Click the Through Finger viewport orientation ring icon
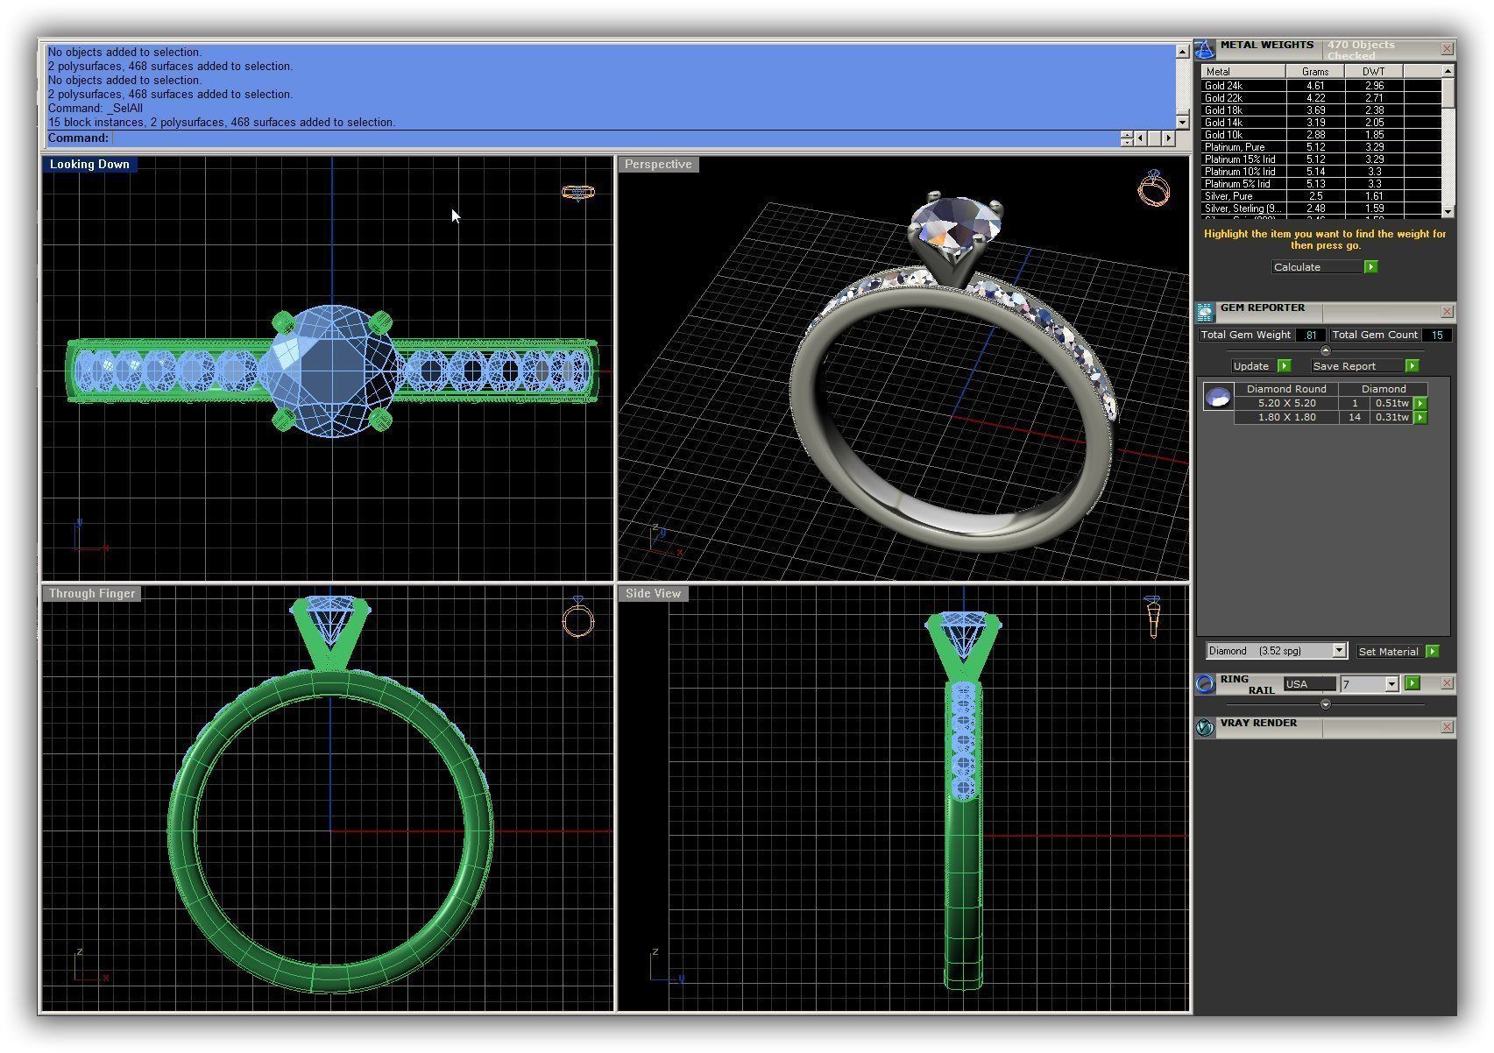Viewport: 1494px width, 1053px height. (578, 617)
